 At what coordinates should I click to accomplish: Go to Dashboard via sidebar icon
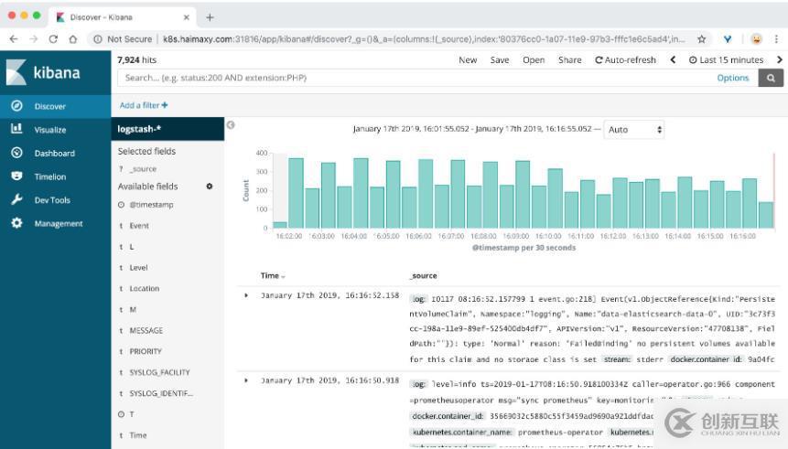pyautogui.click(x=16, y=153)
